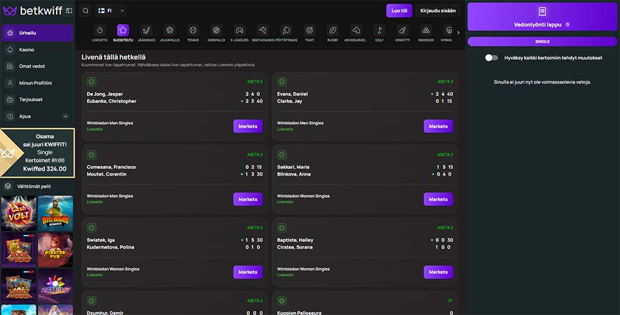Click the Dzumhur, Damir match card
This screenshot has width=620, height=315.
pos(174,303)
